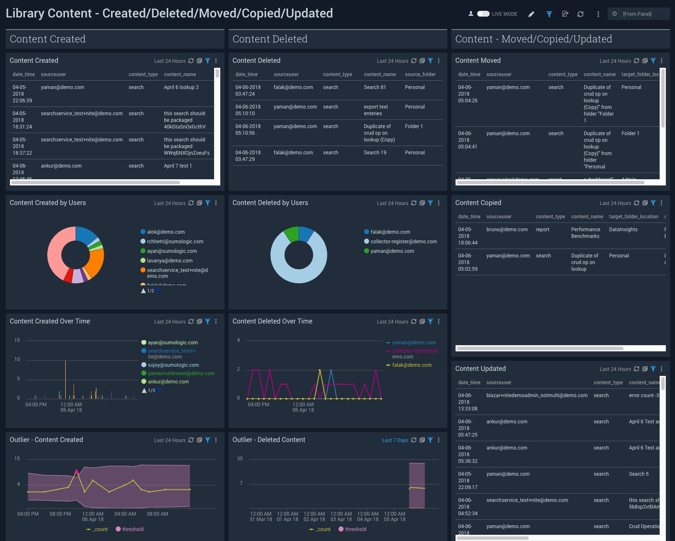Open the dashboard three-dot options menu
The image size is (675, 541).
click(598, 14)
